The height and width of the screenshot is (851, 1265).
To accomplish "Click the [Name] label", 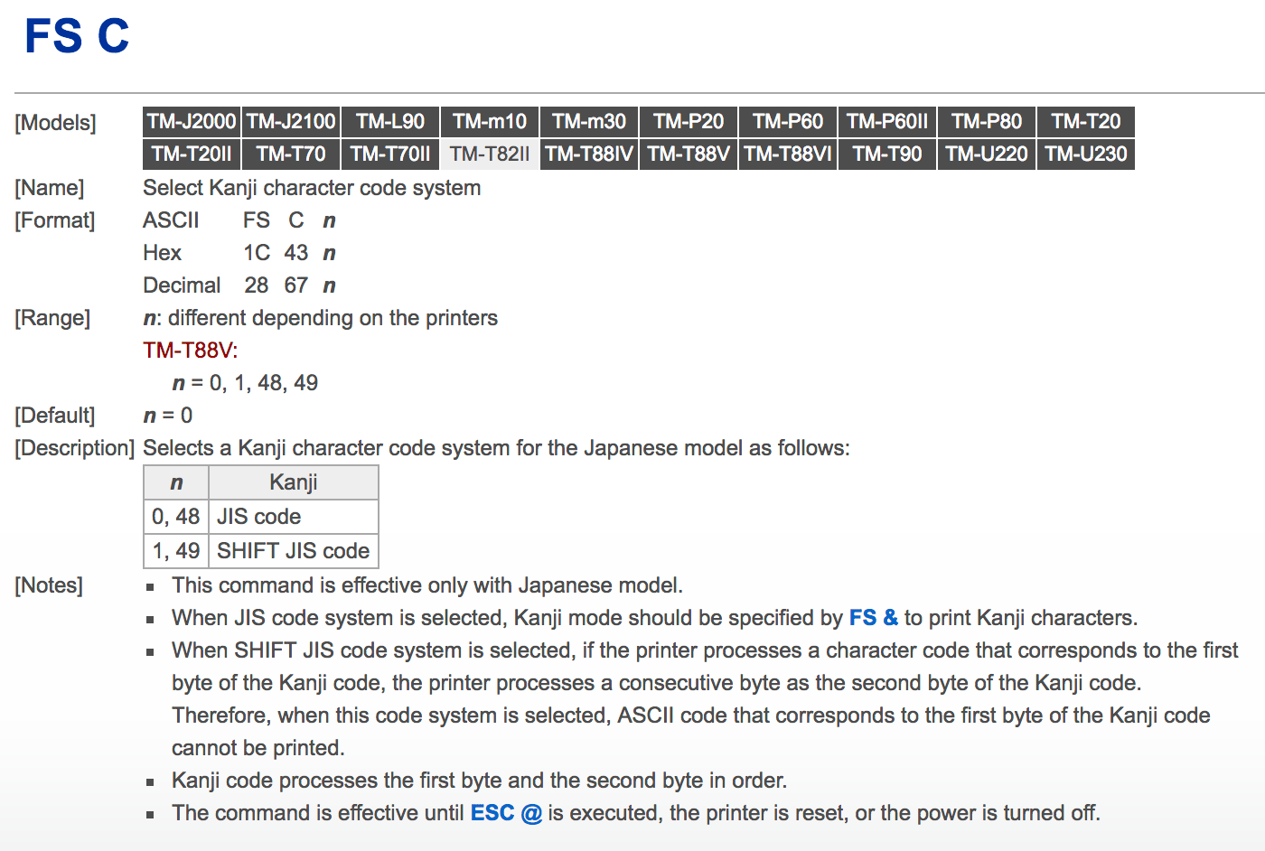I will tap(50, 188).
